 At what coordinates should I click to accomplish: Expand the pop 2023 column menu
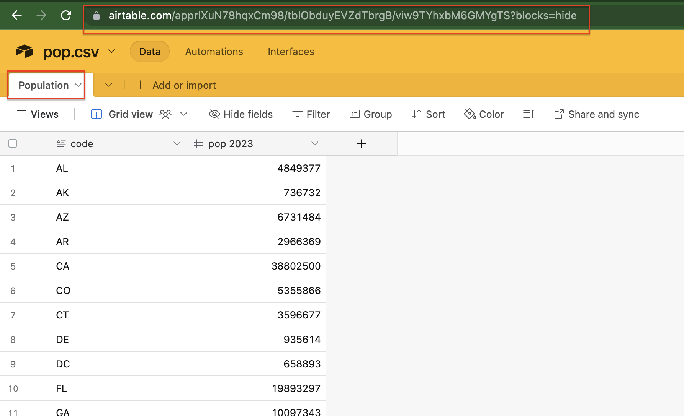point(314,143)
